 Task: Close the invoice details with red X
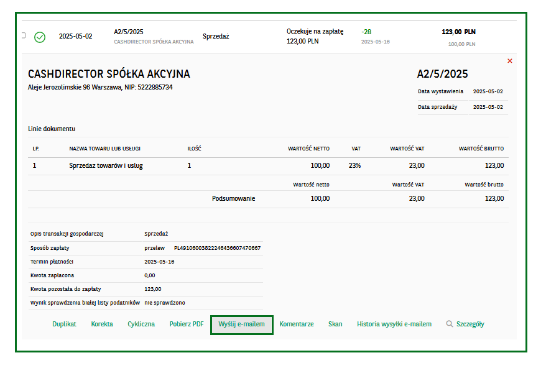click(x=510, y=61)
